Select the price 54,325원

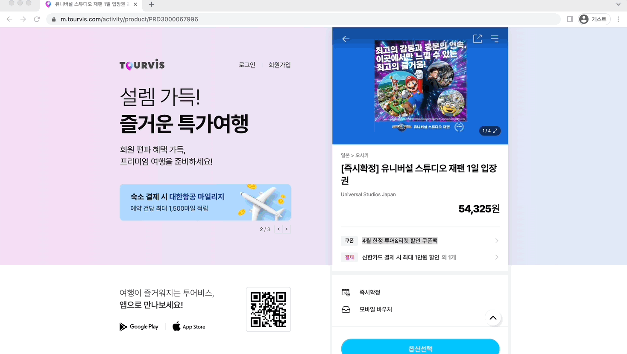point(479,209)
